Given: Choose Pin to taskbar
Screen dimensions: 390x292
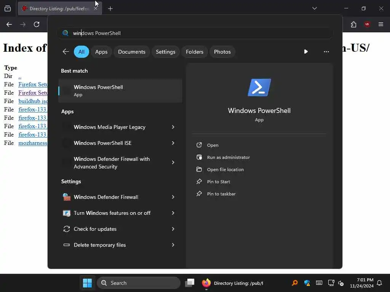Looking at the screenshot, I should [x=221, y=194].
